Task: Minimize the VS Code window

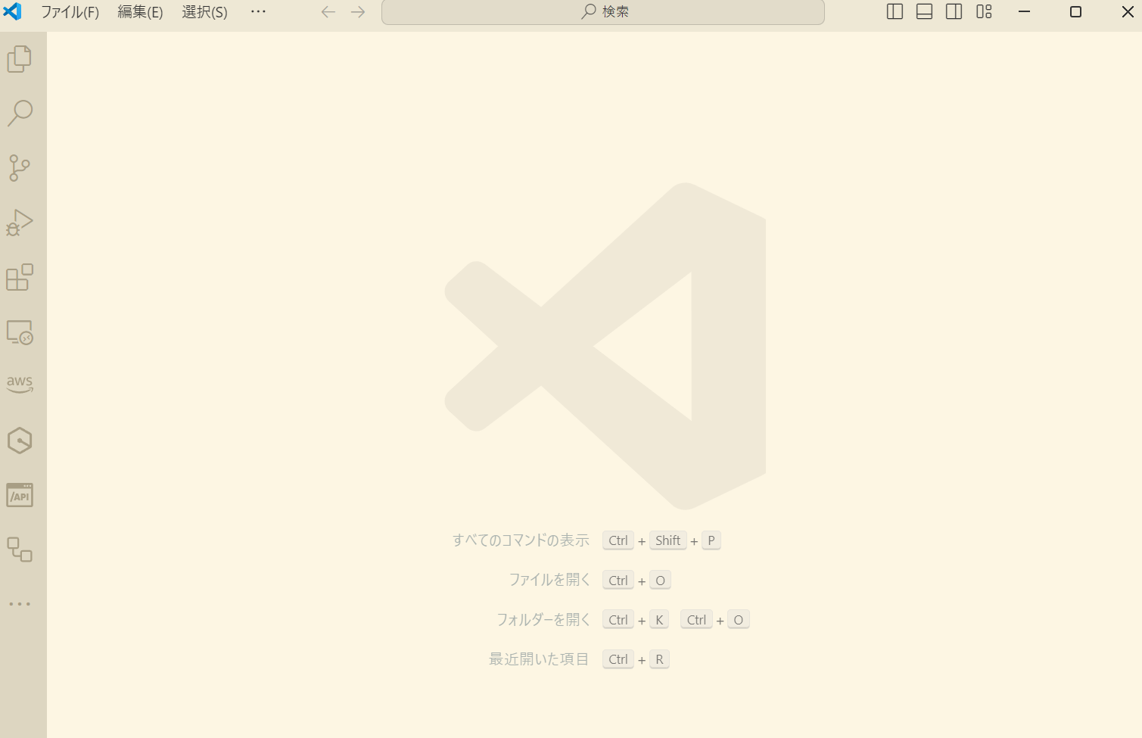Action: click(1025, 12)
